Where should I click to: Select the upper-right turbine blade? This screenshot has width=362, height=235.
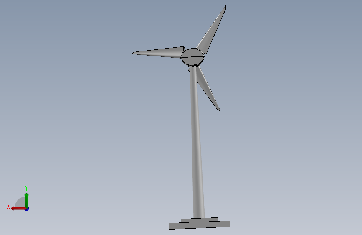pyautogui.click(x=211, y=30)
